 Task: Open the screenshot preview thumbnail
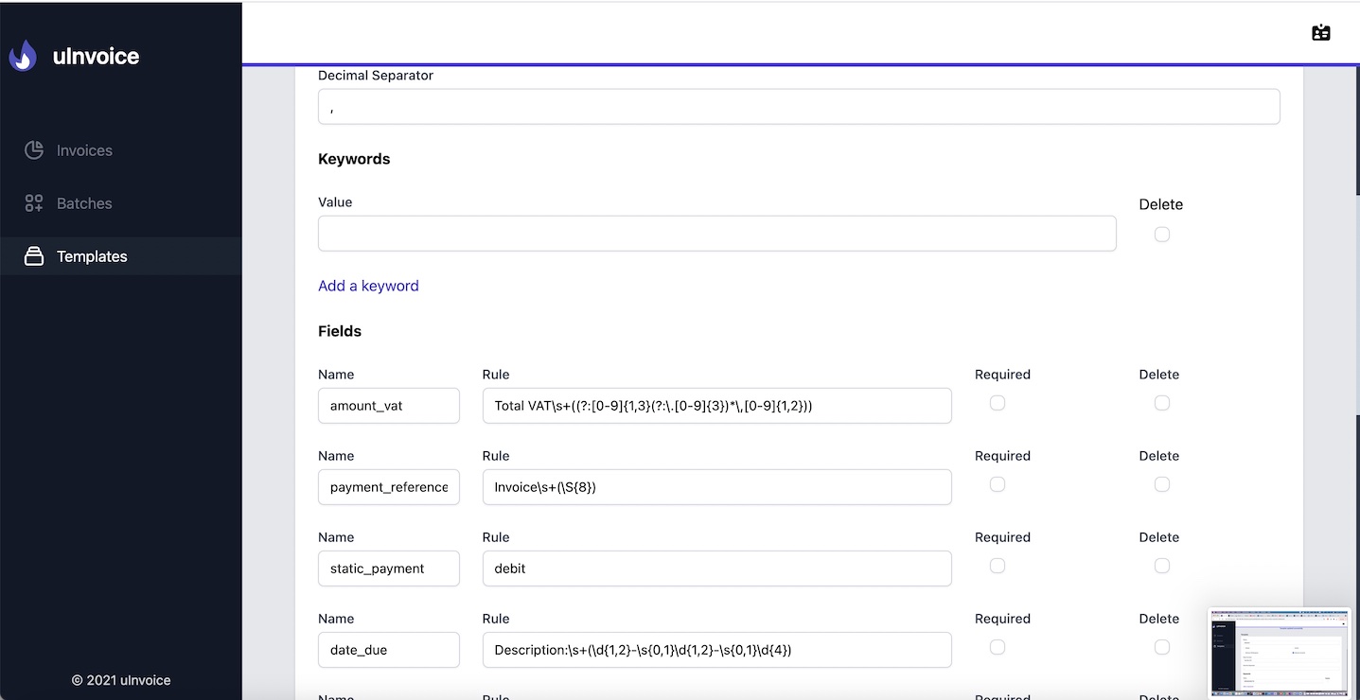[x=1279, y=651]
